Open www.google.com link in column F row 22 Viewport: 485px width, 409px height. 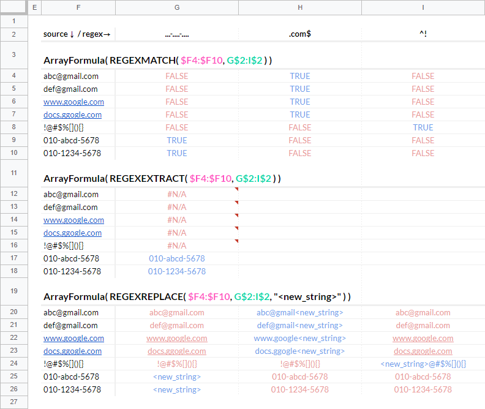(73, 338)
